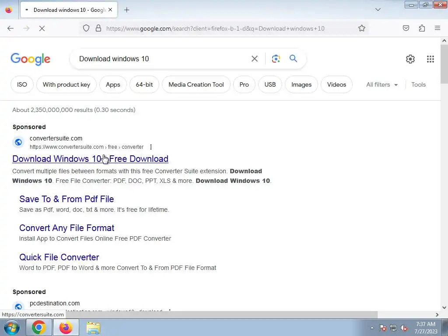Click convertersuite.com globe favicon
448x336 pixels.
tap(18, 142)
